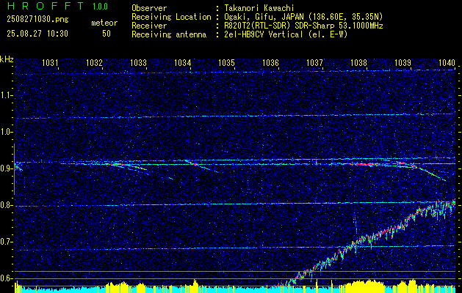
Task: Click the 0.6 kHz frequency axis label
Action: (6, 278)
